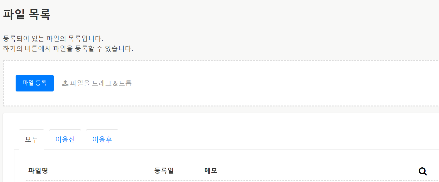Click the line 하기의 버튼에서 파일을 등록할 수 있습니다
Viewport: 439px width, 182px height.
[x=68, y=49]
